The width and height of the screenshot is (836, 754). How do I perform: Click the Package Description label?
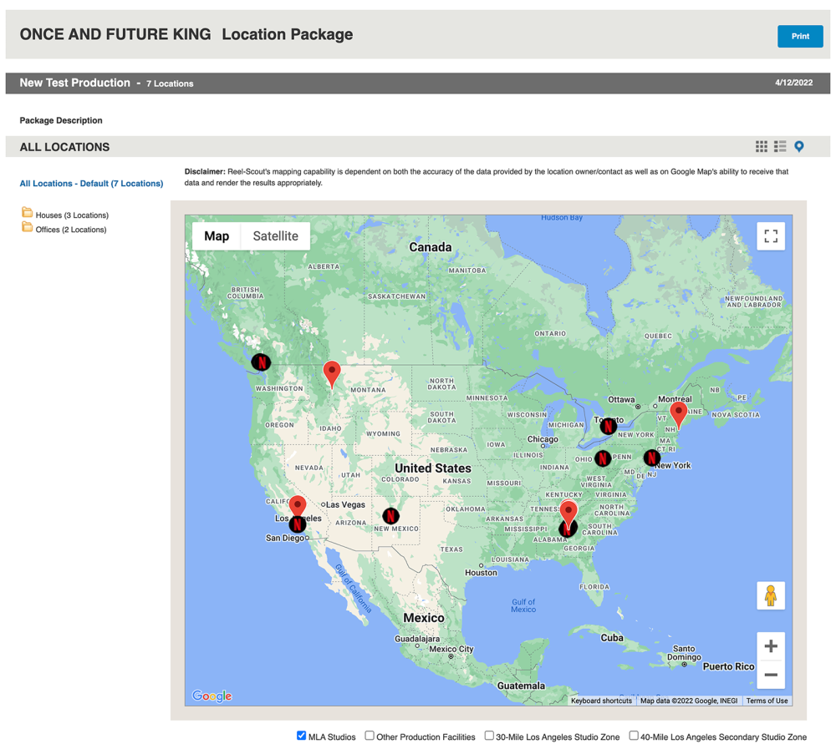tap(61, 120)
